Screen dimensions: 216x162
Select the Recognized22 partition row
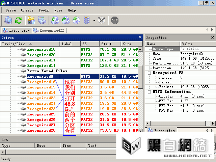pyautogui.click(x=41, y=109)
